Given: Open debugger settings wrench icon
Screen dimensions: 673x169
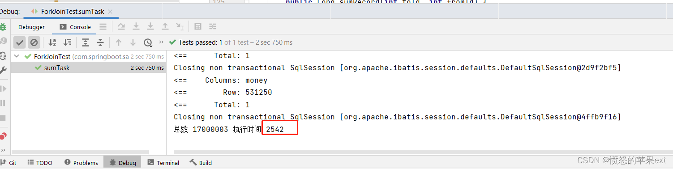Looking at the screenshot, I should coord(3,70).
